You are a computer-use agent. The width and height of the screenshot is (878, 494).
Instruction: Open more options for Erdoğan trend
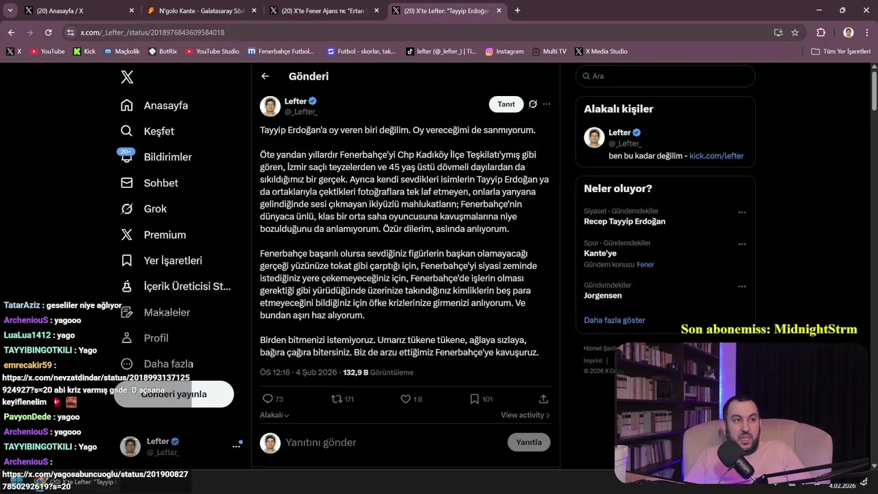741,212
